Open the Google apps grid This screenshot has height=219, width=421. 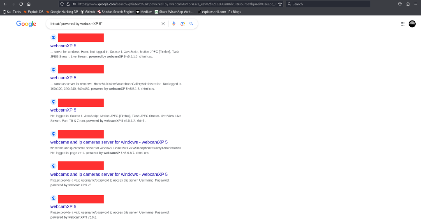coord(402,24)
